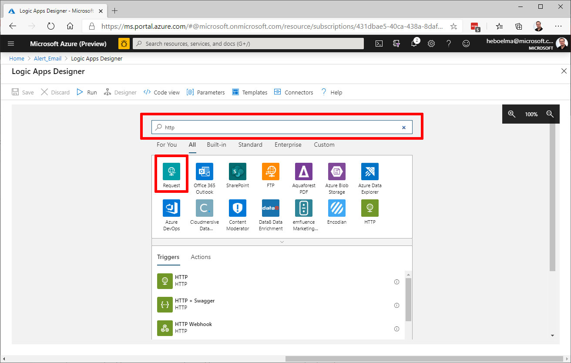Zoom in the designer canvas
This screenshot has width=571, height=363.
point(512,114)
